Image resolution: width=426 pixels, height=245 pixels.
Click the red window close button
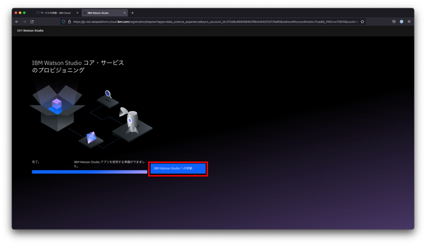pos(16,13)
